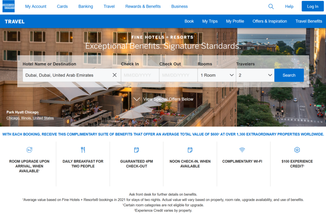The height and width of the screenshot is (214, 326).
Task: Click the complimentary Wi-Fi icon
Action: [242, 150]
